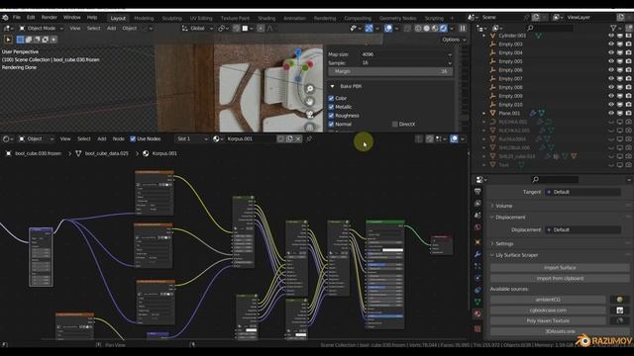634x356 pixels.
Task: Open the Object Data green triangle tab
Action: (x=477, y=302)
